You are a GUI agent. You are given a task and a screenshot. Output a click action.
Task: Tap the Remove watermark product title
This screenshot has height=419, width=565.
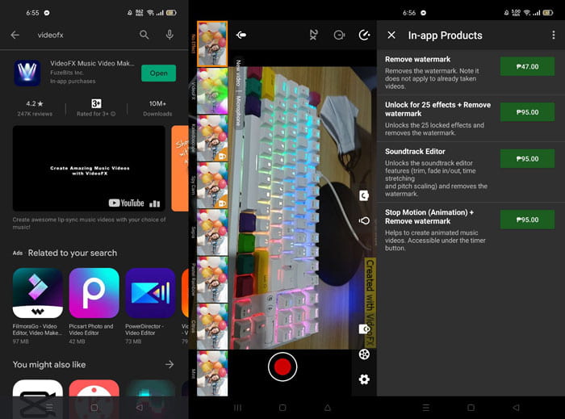pos(417,60)
